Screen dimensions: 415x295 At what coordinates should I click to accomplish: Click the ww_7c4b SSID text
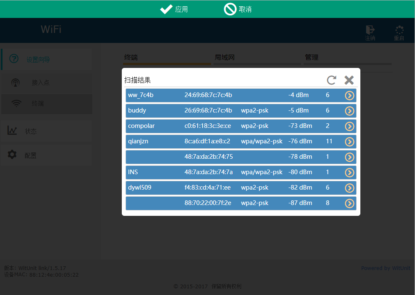click(141, 95)
